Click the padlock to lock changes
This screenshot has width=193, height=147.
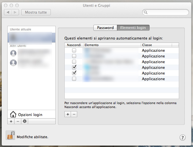pyautogui.click(x=10, y=135)
